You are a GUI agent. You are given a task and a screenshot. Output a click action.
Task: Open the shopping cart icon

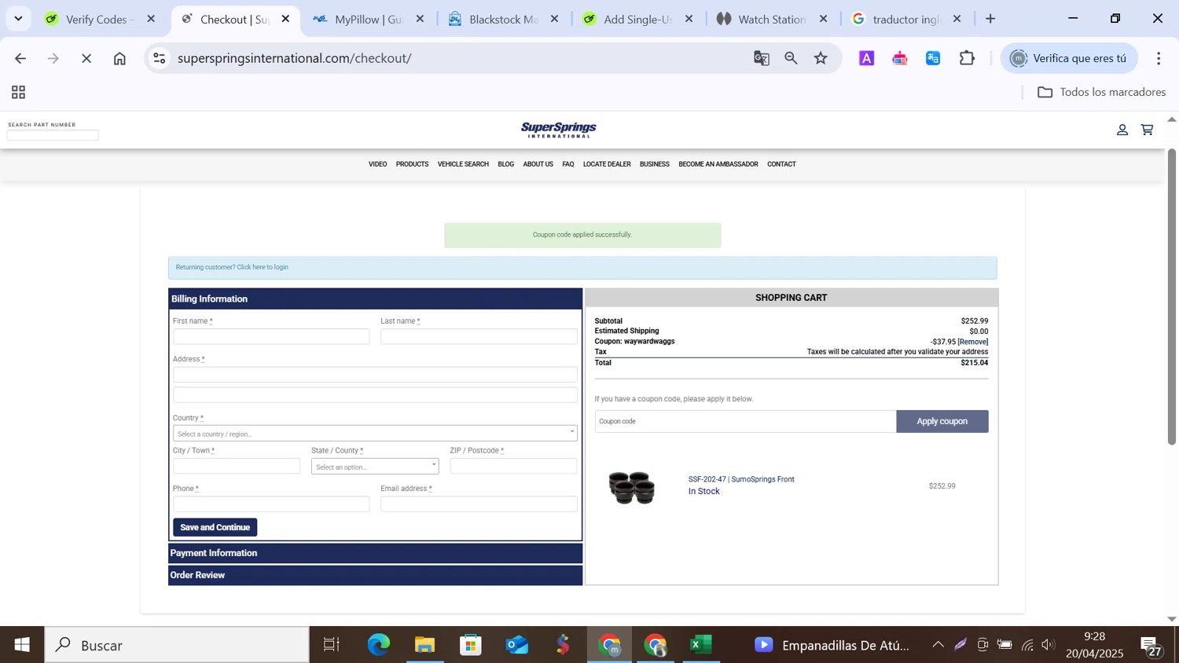[1148, 130]
